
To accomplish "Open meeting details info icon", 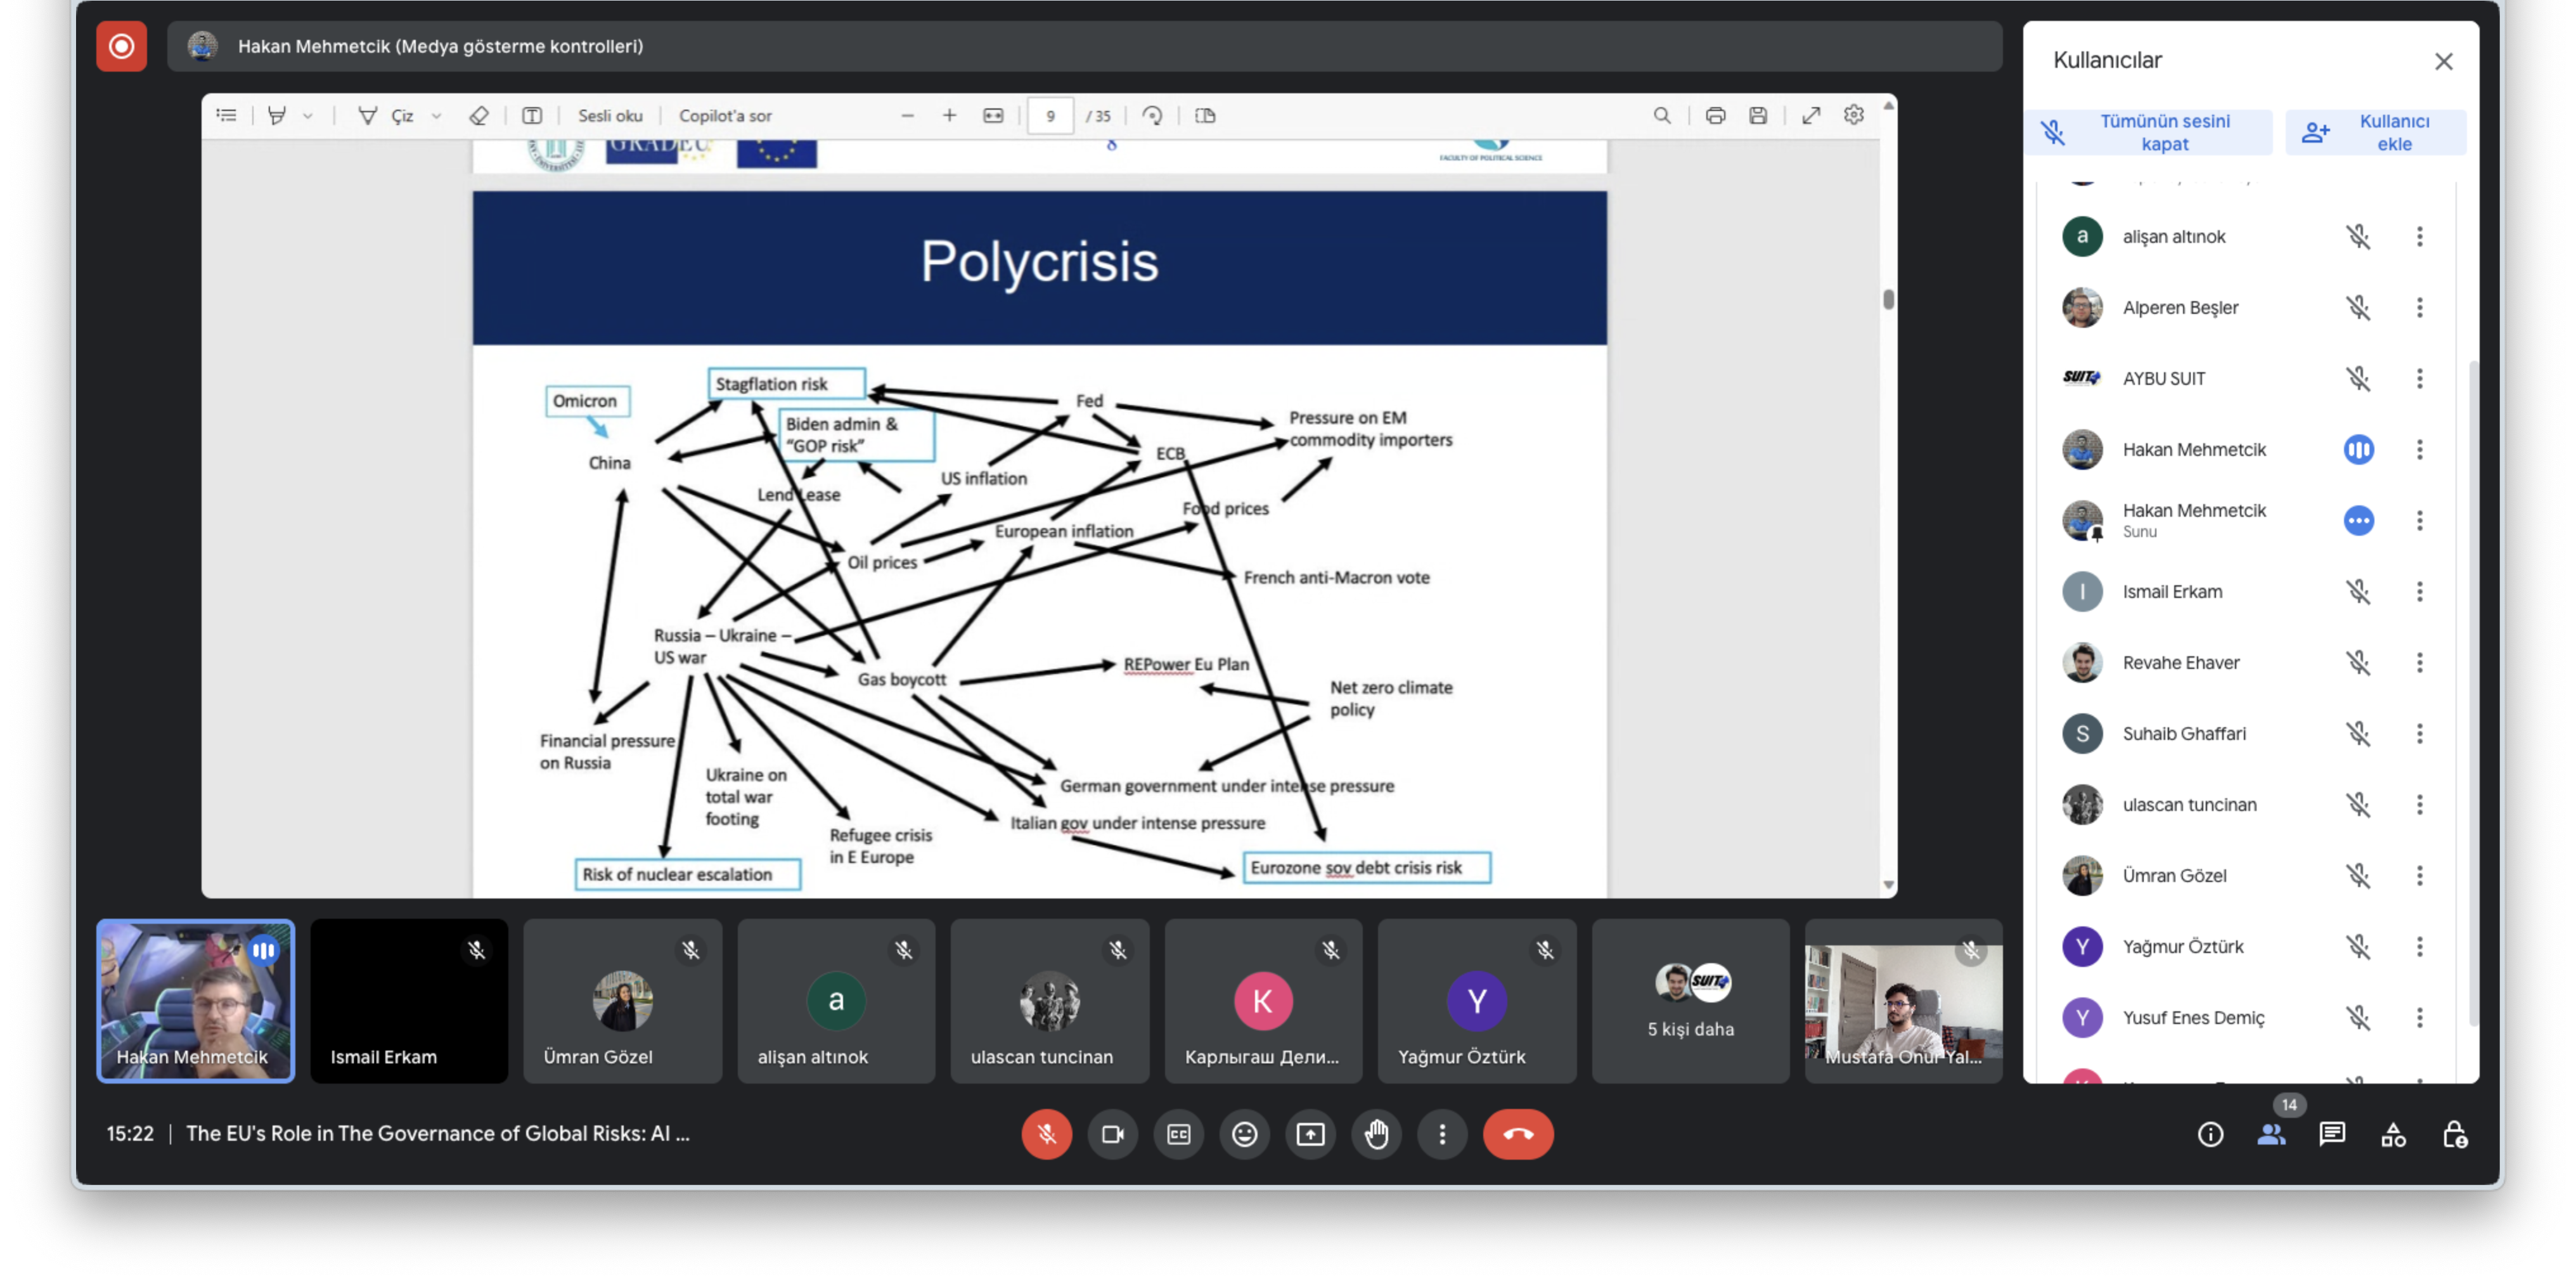I will 2210,1134.
